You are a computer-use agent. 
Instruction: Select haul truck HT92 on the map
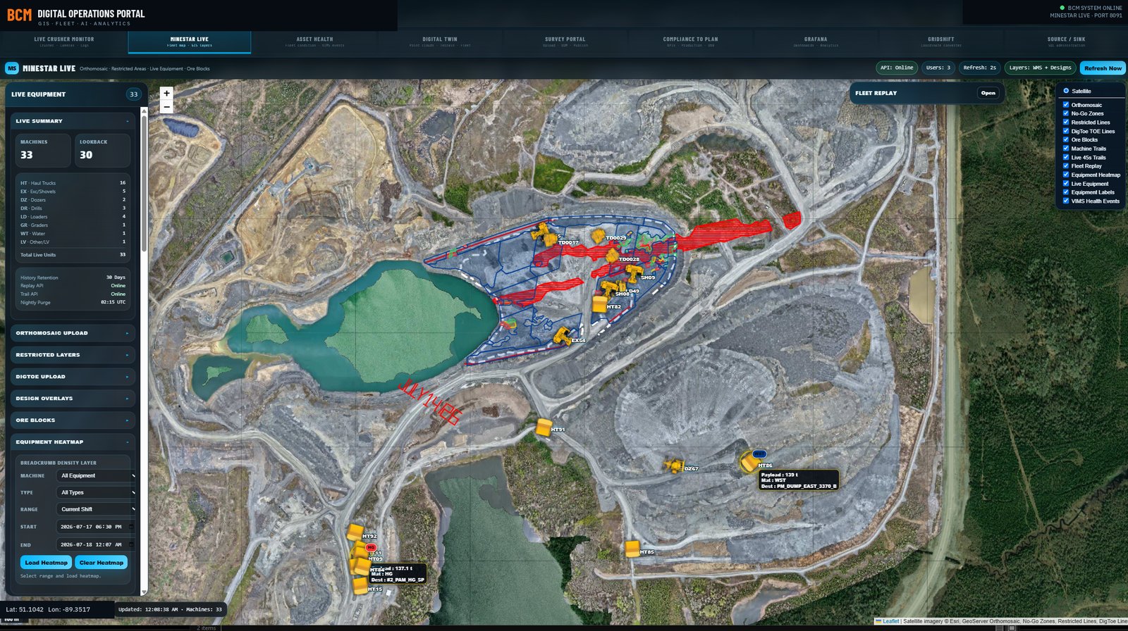point(355,532)
